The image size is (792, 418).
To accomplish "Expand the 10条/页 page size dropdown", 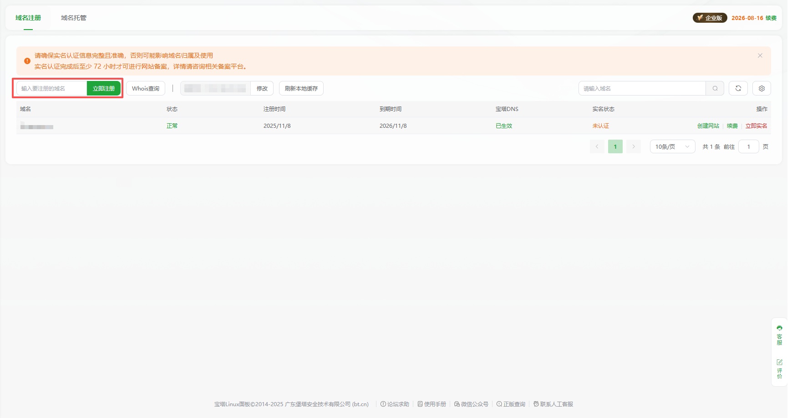I will click(672, 146).
